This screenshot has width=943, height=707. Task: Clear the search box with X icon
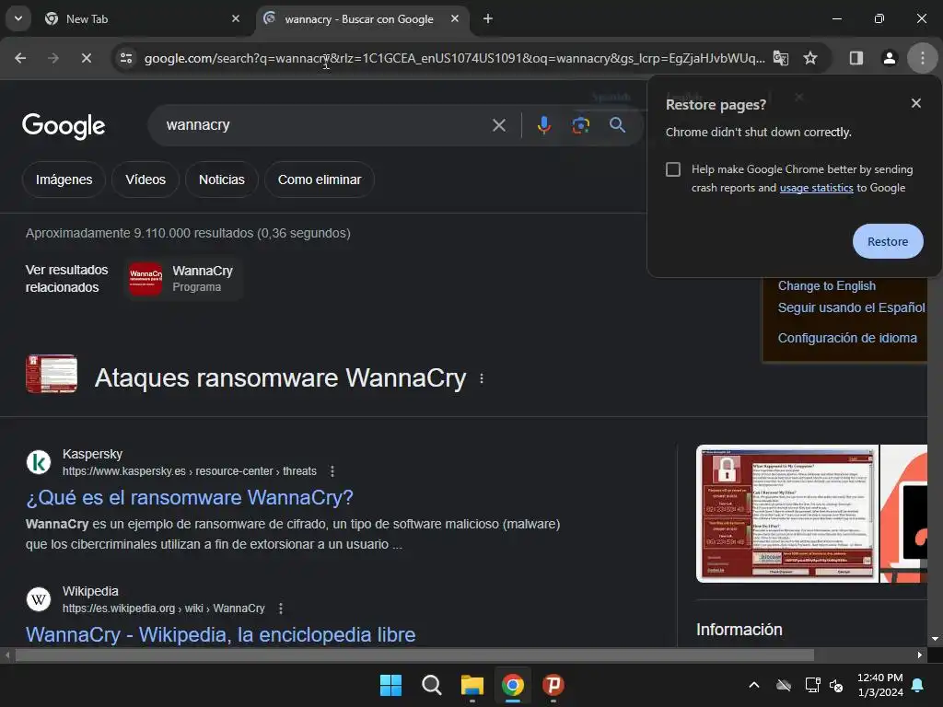498,125
